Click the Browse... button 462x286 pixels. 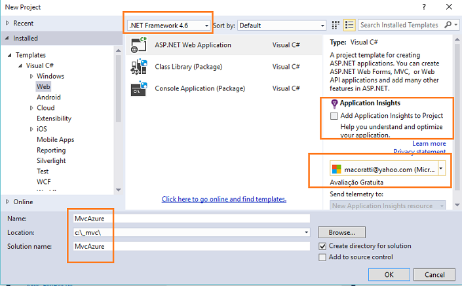tap(342, 232)
